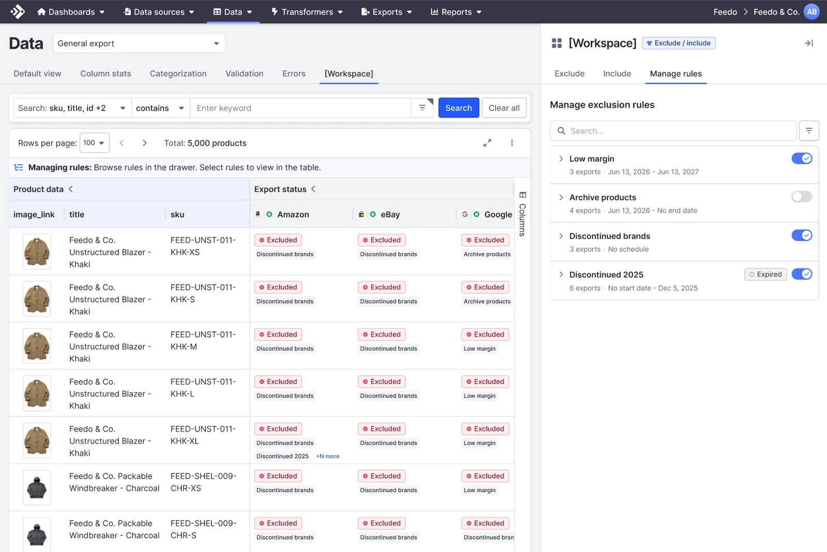Click the Feedo logo icon
The image size is (827, 552).
[18, 11]
